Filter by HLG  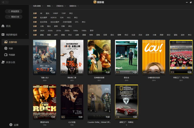pos(69,18)
